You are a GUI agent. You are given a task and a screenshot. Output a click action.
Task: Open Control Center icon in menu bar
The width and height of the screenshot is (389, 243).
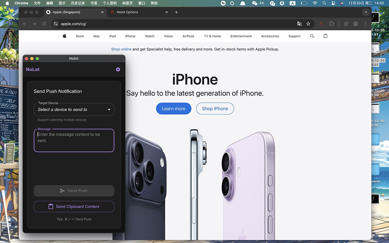coord(333,3)
